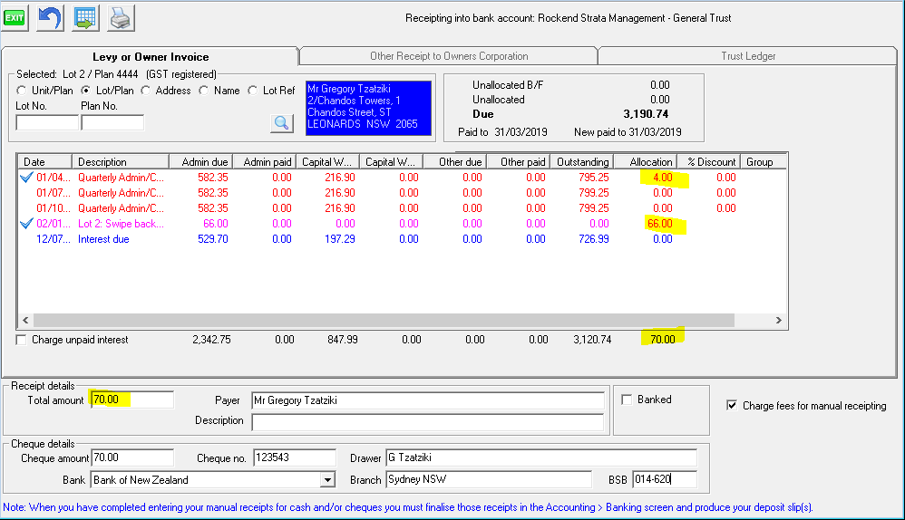Click the blue undo arrow icon

pyautogui.click(x=50, y=18)
